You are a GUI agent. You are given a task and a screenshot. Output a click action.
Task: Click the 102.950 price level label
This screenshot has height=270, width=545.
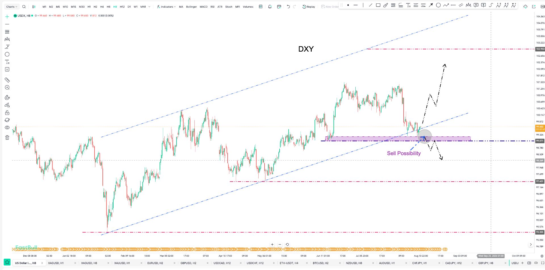pos(540,49)
